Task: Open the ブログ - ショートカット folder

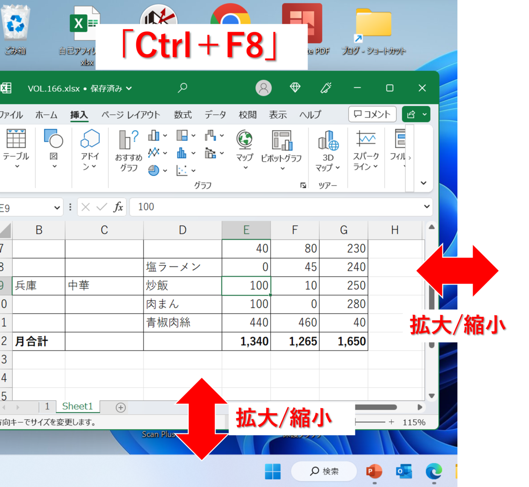Action: pyautogui.click(x=373, y=32)
